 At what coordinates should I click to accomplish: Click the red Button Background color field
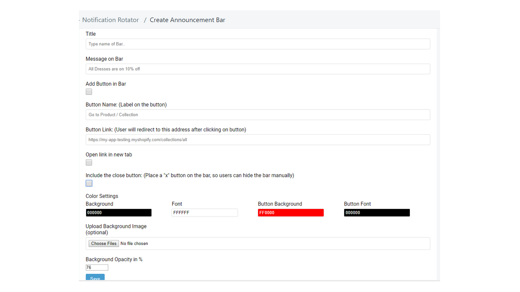pyautogui.click(x=290, y=212)
